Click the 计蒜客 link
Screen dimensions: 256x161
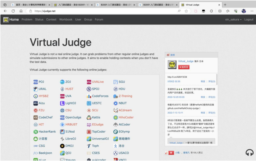(x=43, y=139)
